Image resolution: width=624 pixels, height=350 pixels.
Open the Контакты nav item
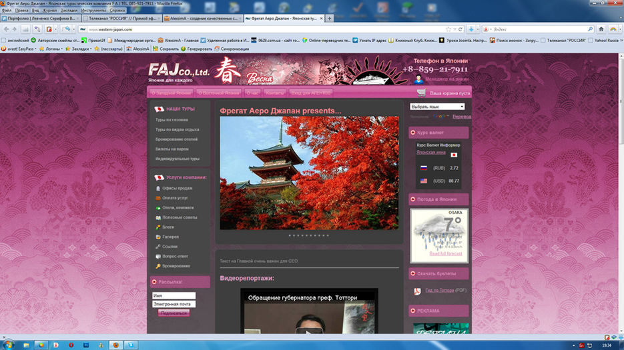pos(274,93)
